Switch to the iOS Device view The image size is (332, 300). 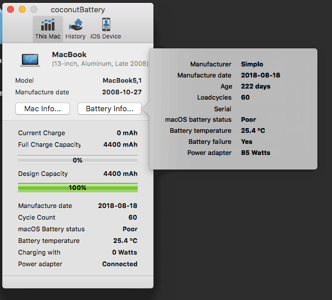(x=106, y=29)
